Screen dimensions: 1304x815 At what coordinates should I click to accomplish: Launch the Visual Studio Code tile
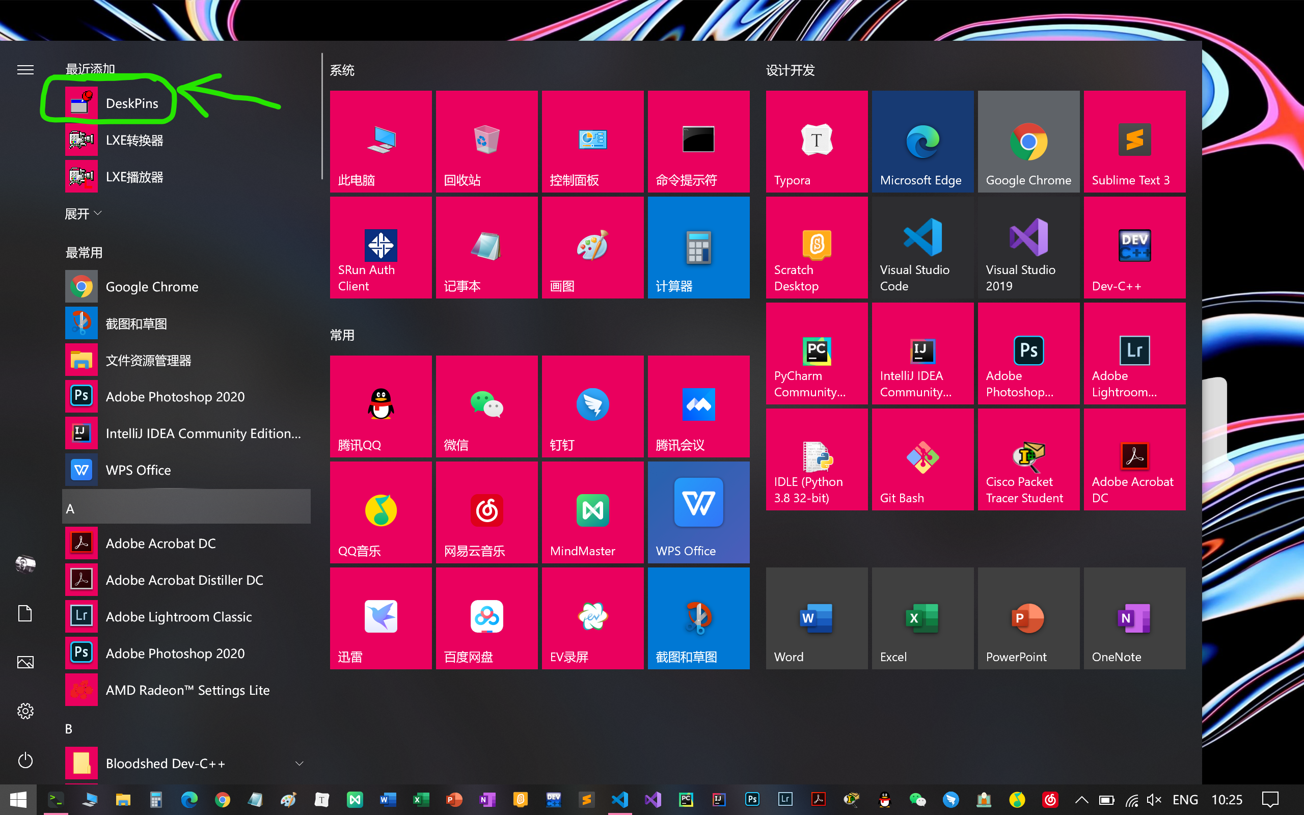point(922,248)
